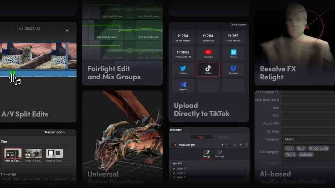This screenshot has height=188, width=335.
Task: Click the blue audio track strip
Action: point(38,73)
